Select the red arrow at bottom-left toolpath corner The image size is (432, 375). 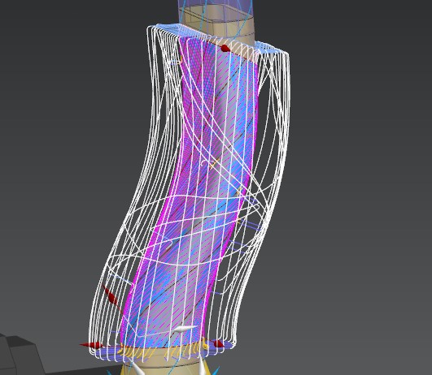pyautogui.click(x=92, y=345)
